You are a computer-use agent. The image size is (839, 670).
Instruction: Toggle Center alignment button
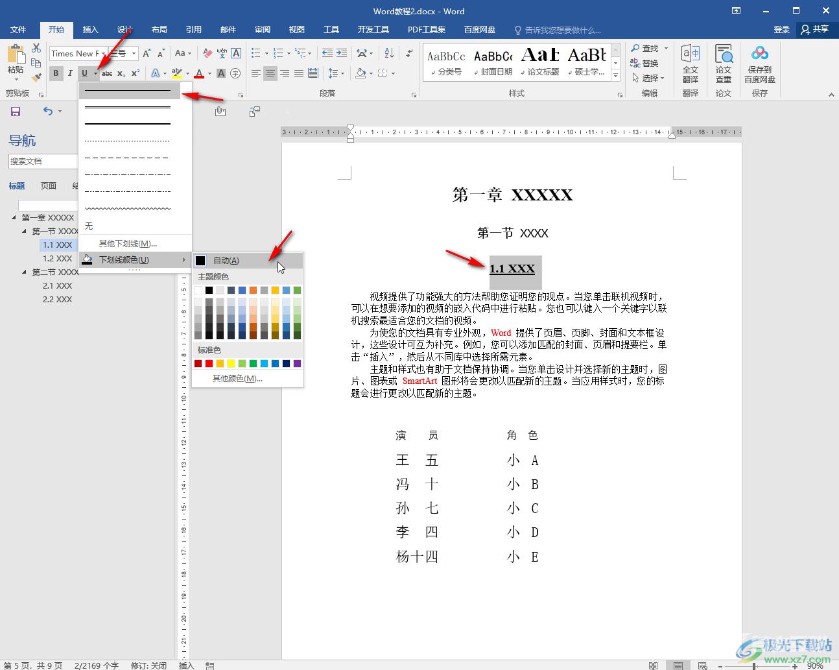[270, 73]
